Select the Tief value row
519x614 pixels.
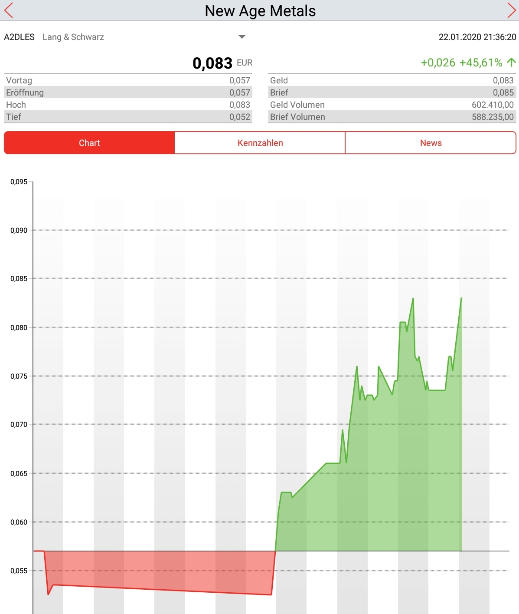click(128, 117)
